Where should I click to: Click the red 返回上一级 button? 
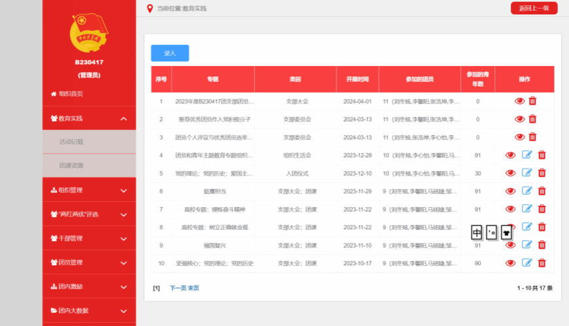[534, 8]
